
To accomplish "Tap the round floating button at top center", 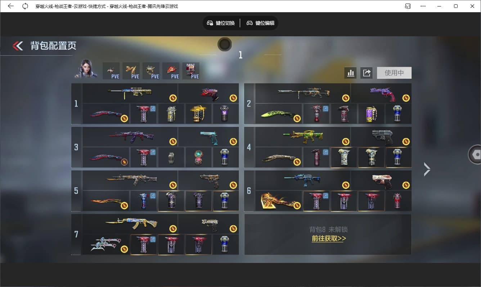I will (x=224, y=44).
